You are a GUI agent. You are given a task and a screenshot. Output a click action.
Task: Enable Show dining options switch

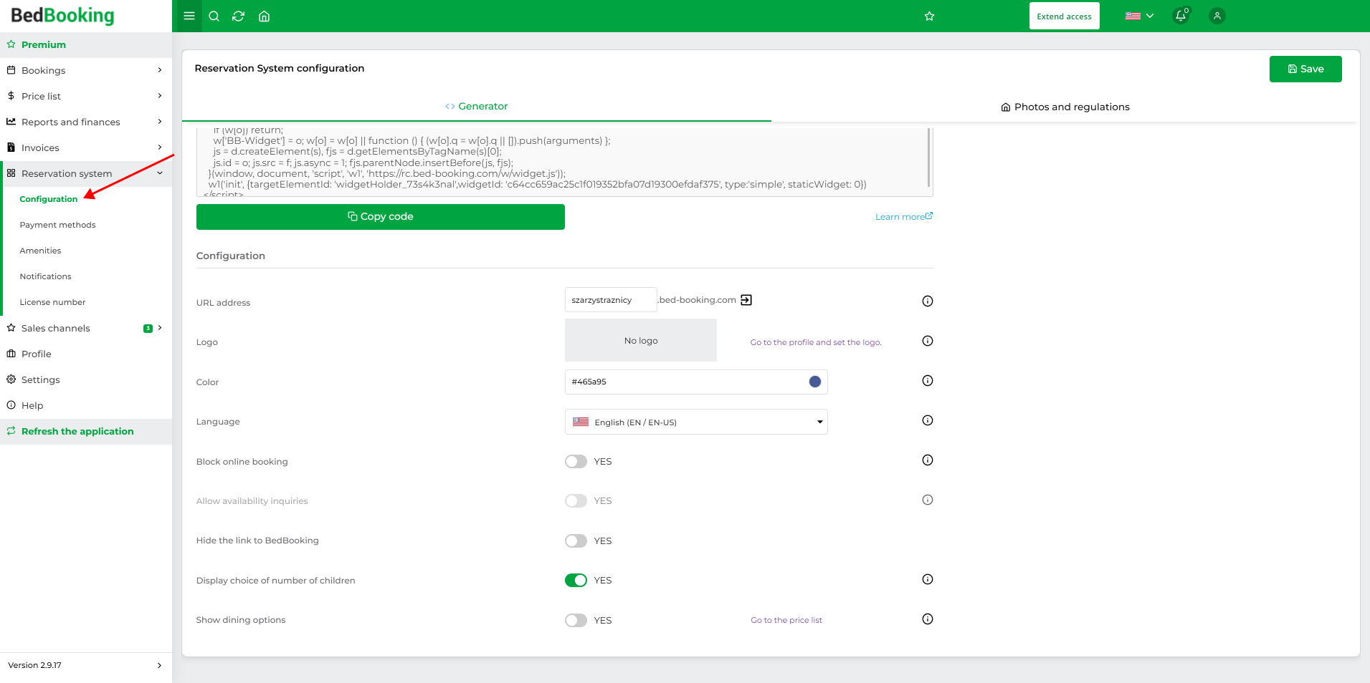[576, 620]
